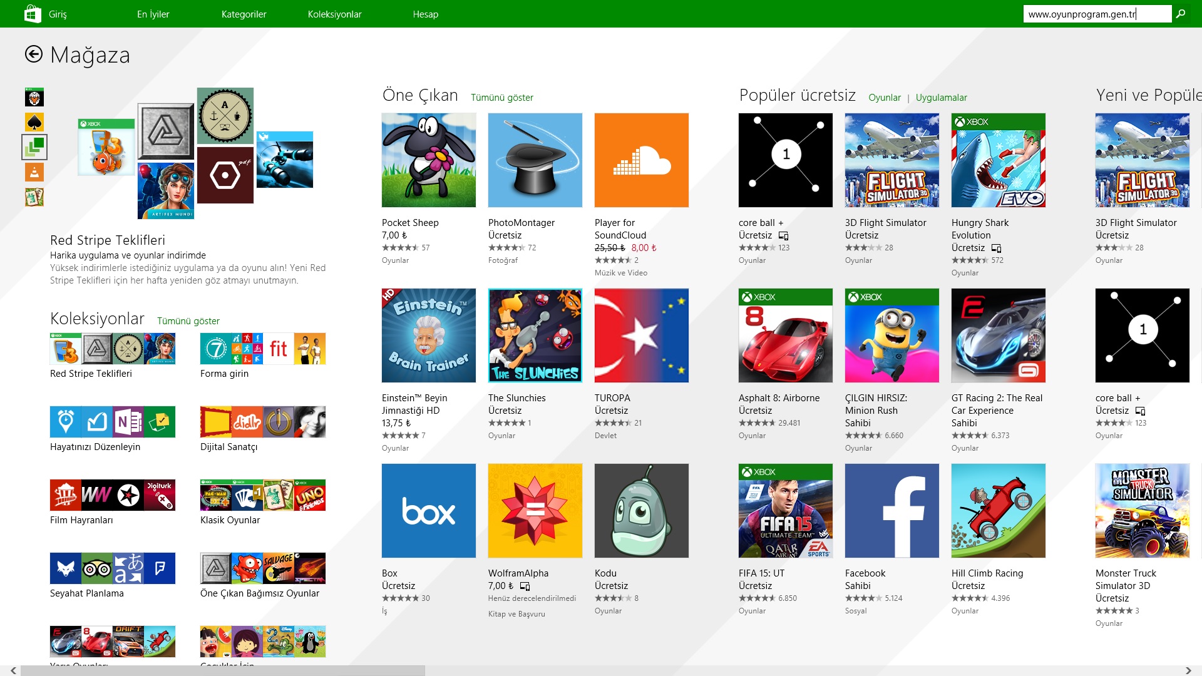The image size is (1202, 676).
Task: Click the Store bag icon in header
Action: pyautogui.click(x=33, y=14)
